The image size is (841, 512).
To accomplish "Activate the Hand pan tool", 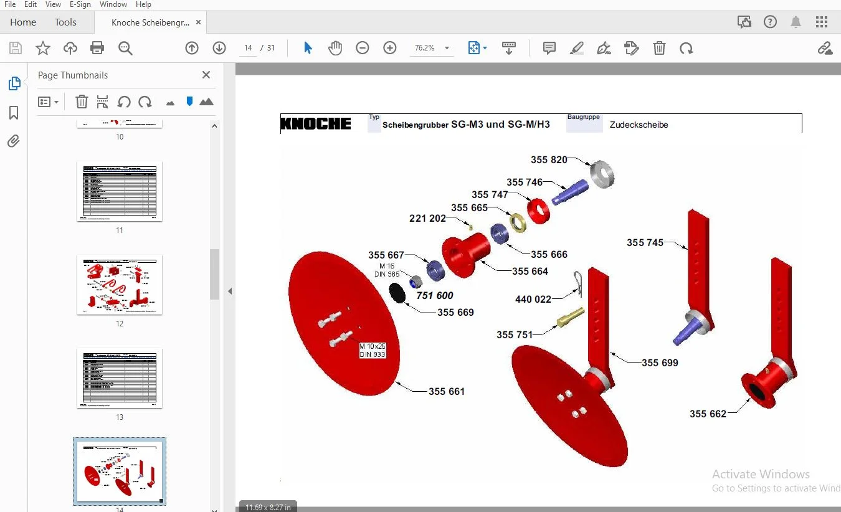I will pos(335,48).
